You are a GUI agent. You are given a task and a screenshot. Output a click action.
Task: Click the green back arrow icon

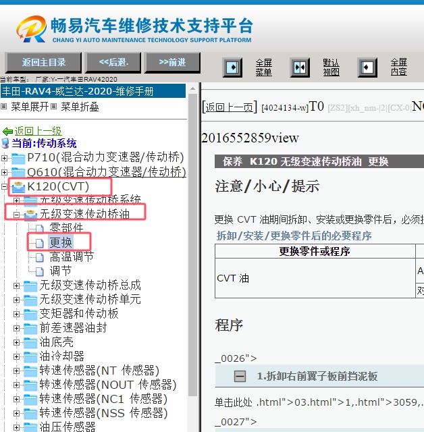(7, 132)
